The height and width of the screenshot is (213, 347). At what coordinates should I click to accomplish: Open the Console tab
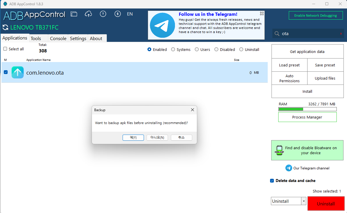coord(58,39)
